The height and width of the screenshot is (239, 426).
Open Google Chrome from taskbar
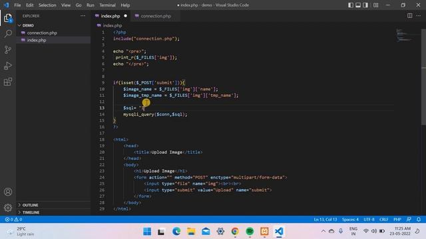[235, 231]
